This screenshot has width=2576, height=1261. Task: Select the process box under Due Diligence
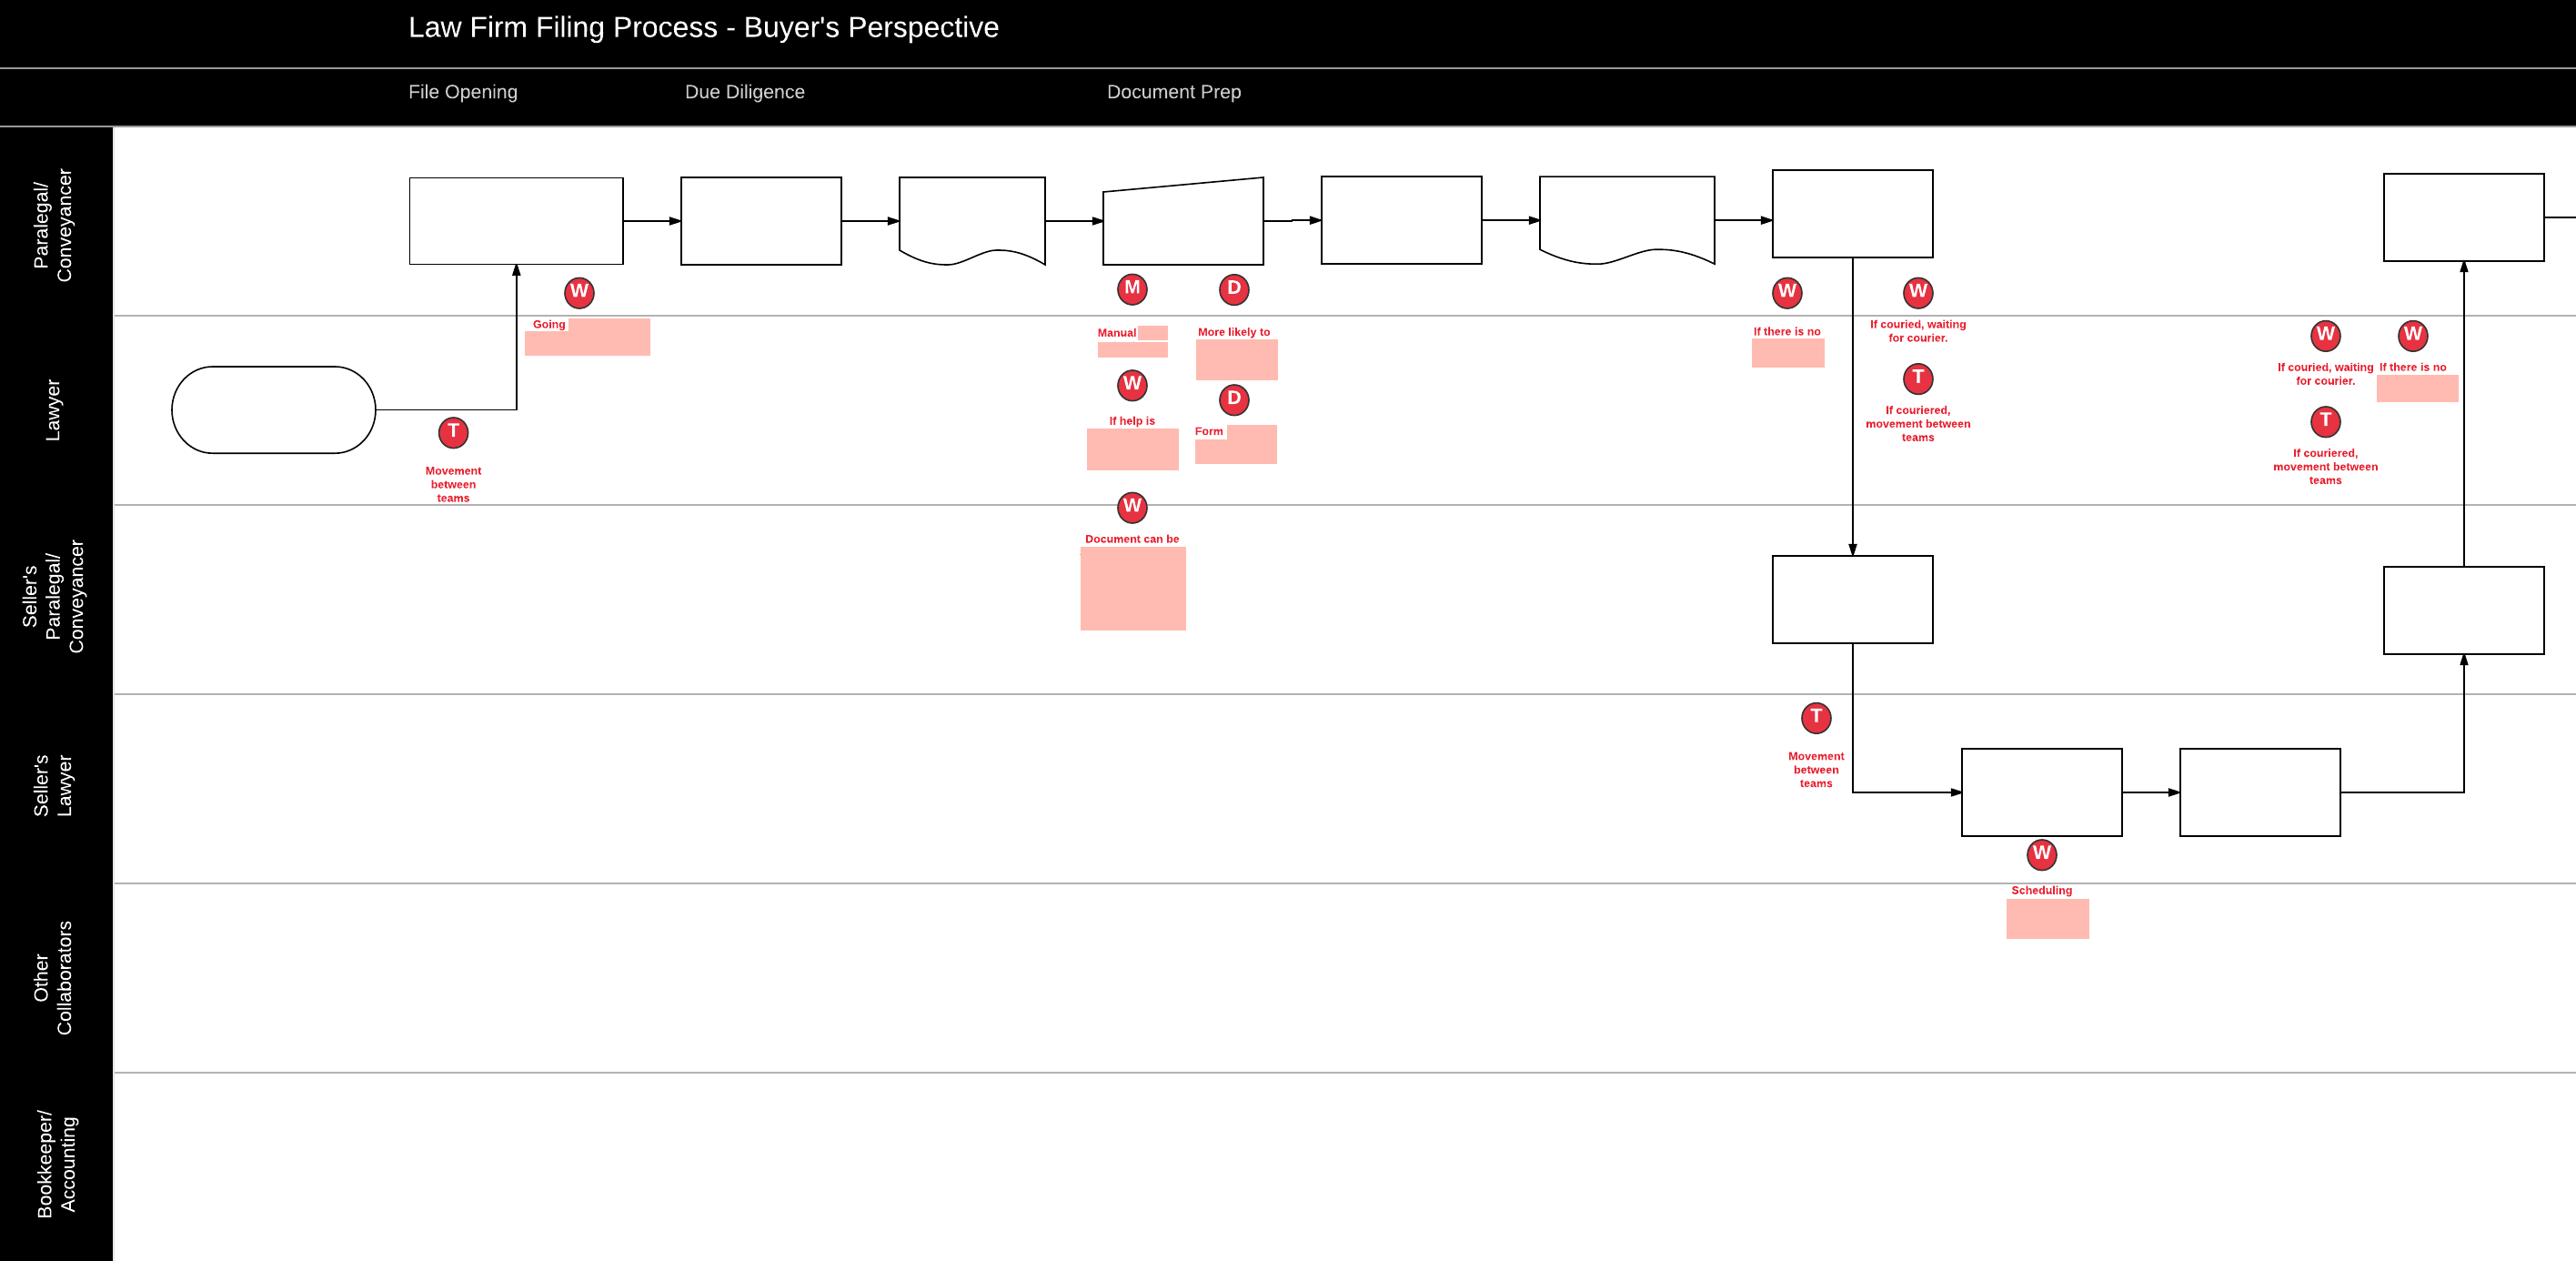coord(761,221)
